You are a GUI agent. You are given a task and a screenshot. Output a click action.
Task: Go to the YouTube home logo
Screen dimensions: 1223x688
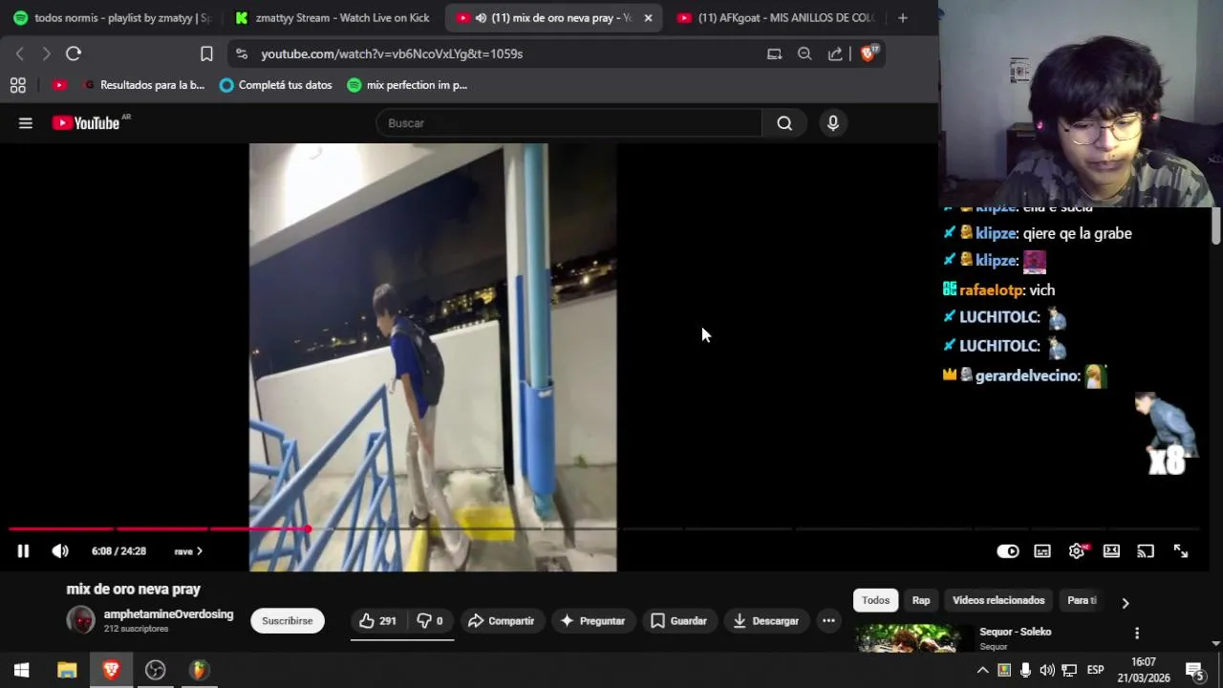point(86,123)
